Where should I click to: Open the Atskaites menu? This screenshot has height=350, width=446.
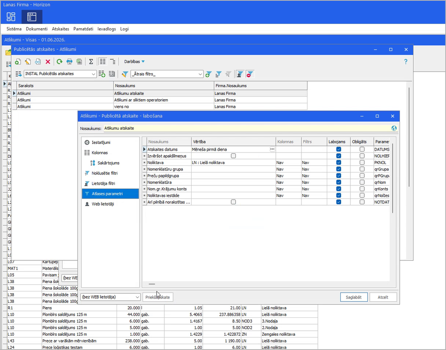60,29
